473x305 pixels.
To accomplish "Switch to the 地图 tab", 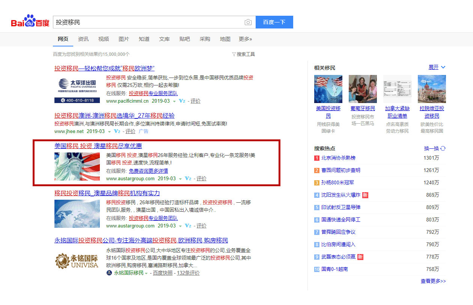I will [x=225, y=39].
